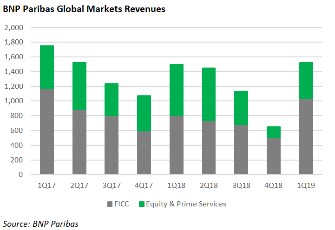Select the 4Q17 axis label

[x=144, y=185]
